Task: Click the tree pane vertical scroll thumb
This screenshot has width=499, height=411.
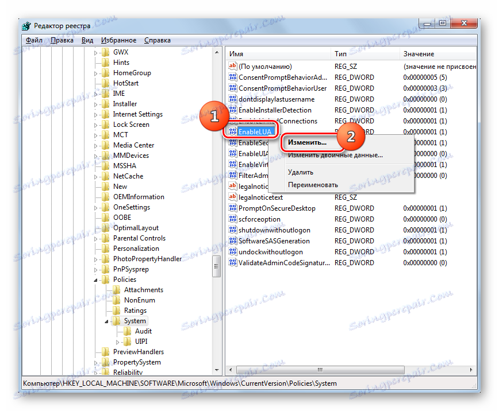Action: click(217, 266)
